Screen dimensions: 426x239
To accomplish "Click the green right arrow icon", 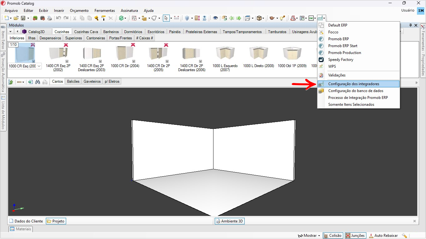I will click(x=238, y=18).
